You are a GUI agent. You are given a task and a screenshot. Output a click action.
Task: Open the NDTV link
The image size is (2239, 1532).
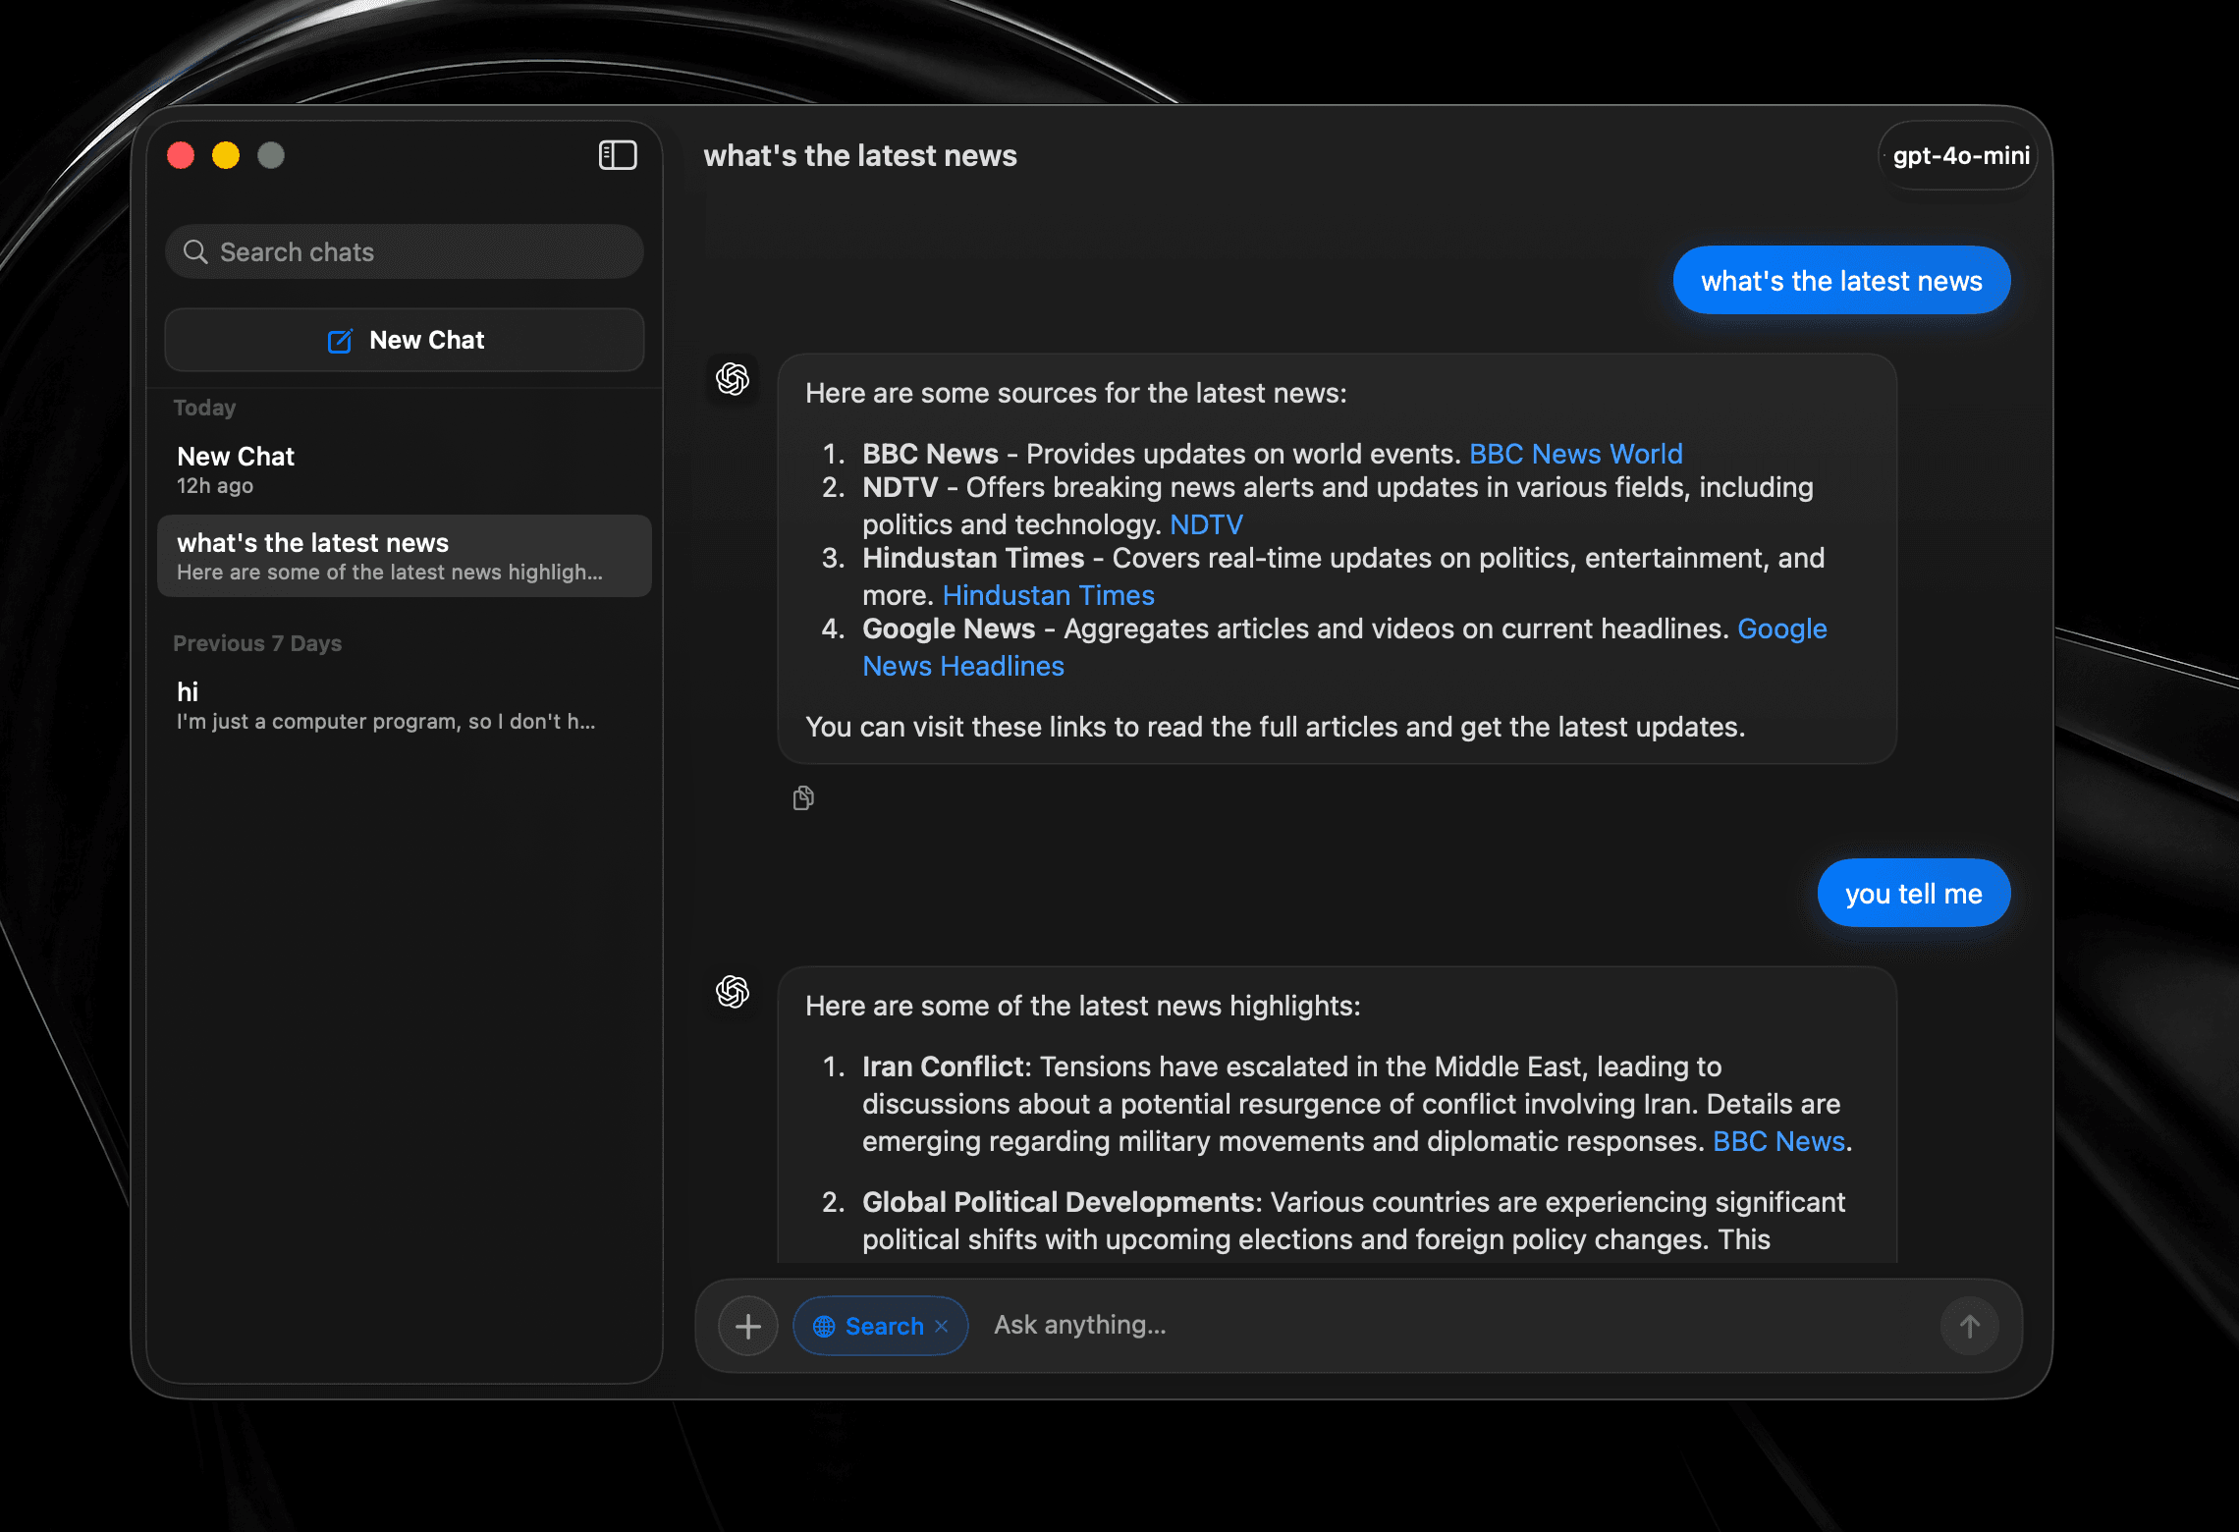coord(1206,524)
